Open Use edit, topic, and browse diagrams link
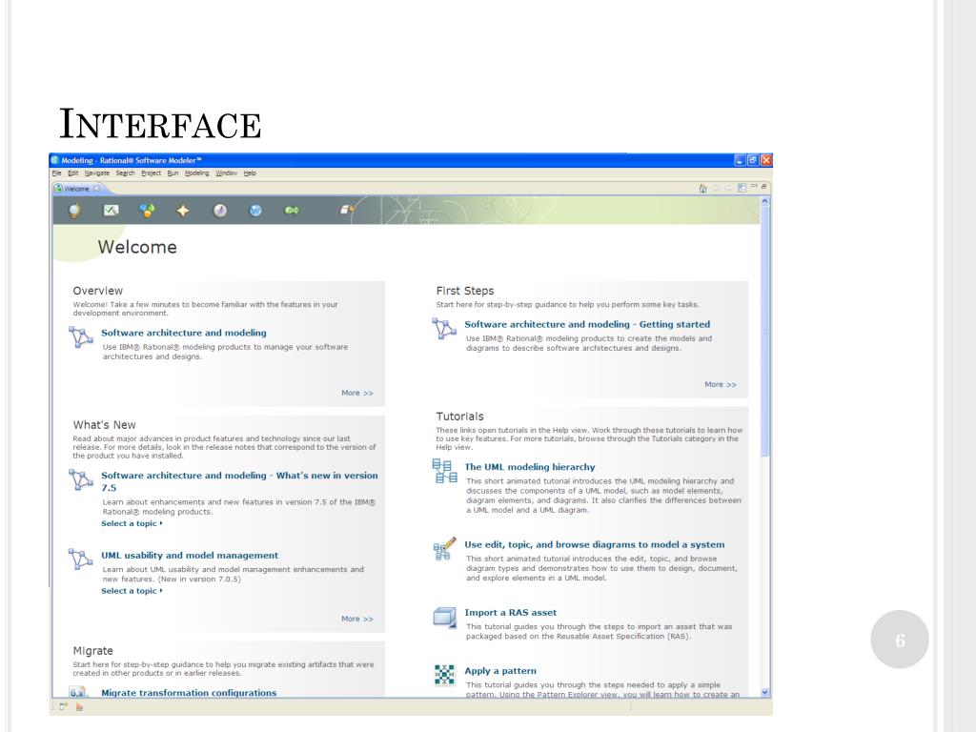 [x=595, y=544]
